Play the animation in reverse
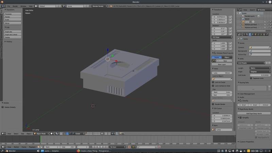Viewport: 272px width, 153px height. (x=99, y=147)
